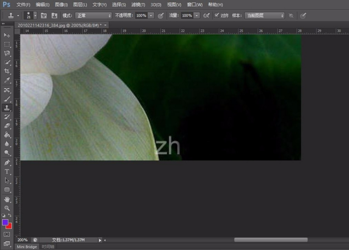This screenshot has height=250, width=349.
Task: Choose the Eyedropper tool
Action: [x=7, y=81]
